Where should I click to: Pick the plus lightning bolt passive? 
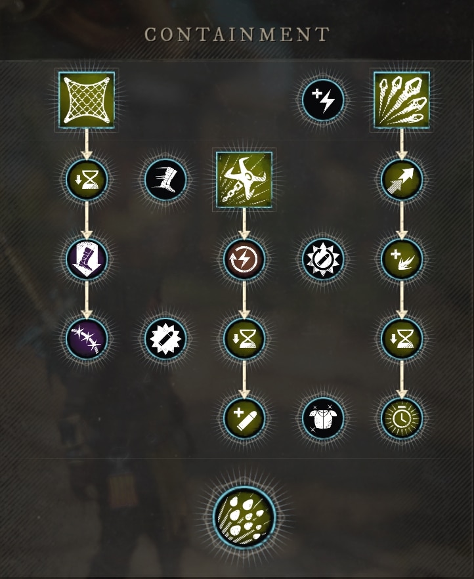click(x=323, y=100)
